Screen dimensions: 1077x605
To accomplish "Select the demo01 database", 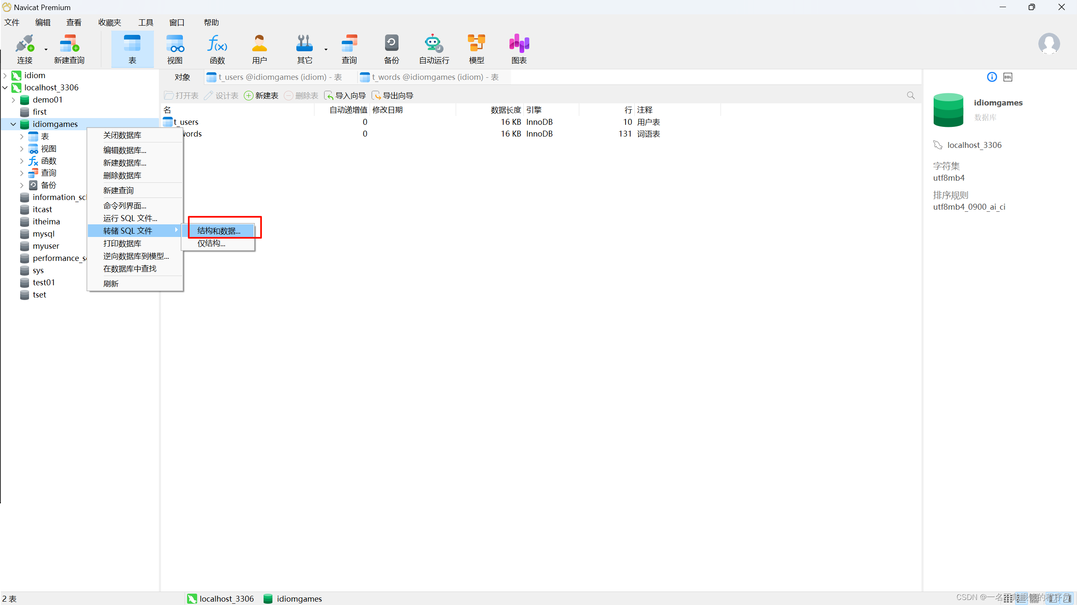I will pyautogui.click(x=48, y=100).
